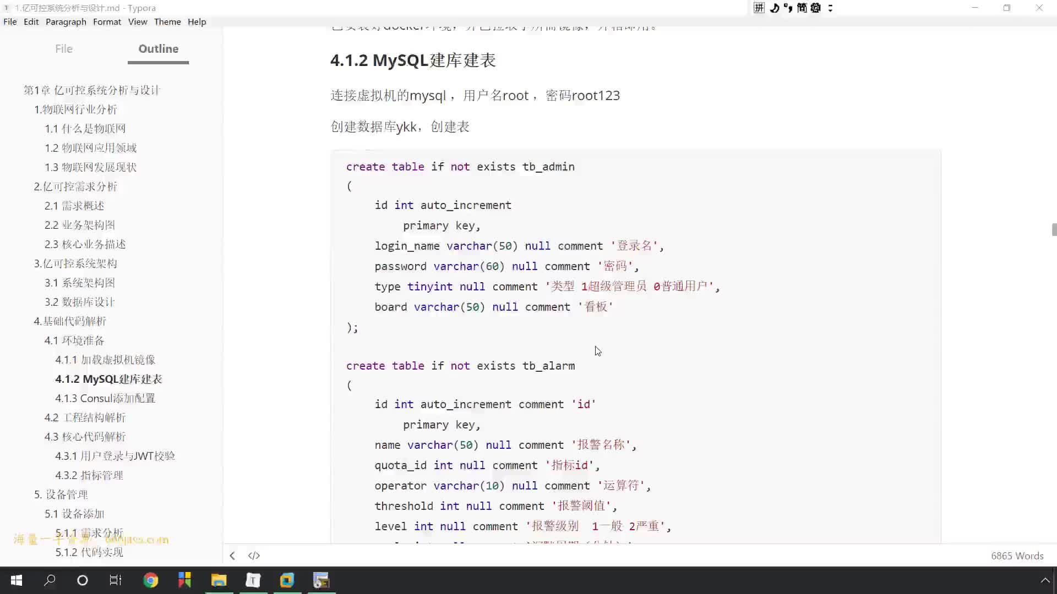Viewport: 1057px width, 594px height.
Task: Jump to 4.3.2 指标管理 outline item
Action: 89,475
